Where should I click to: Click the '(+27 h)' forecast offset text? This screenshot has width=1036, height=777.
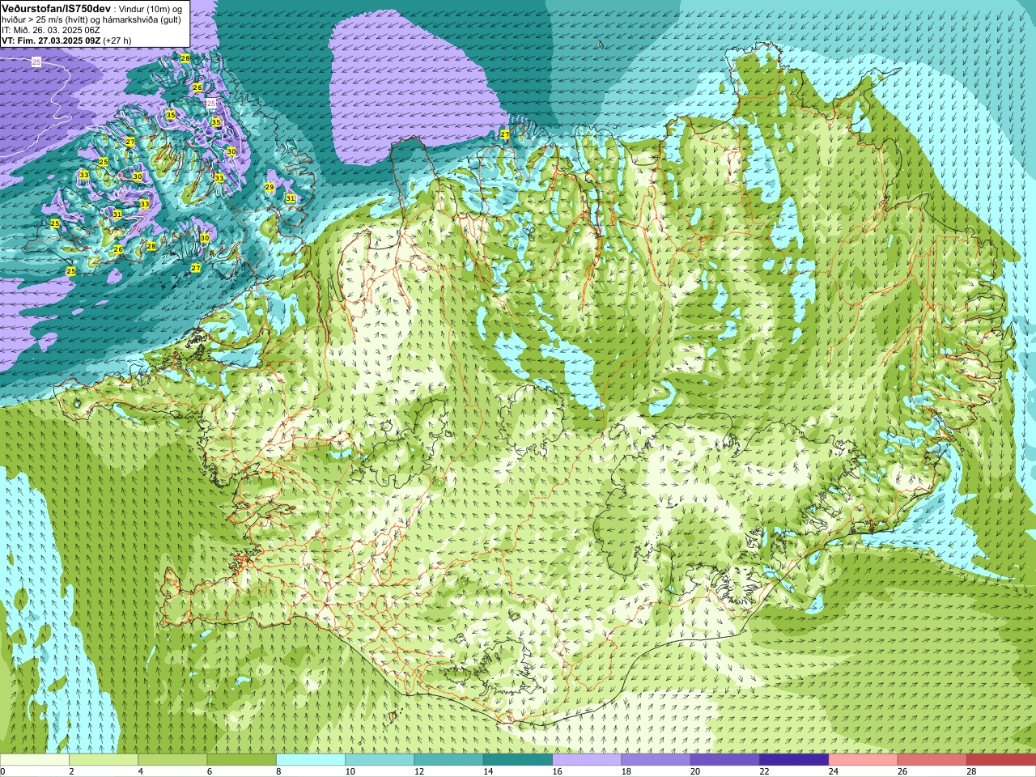117,40
